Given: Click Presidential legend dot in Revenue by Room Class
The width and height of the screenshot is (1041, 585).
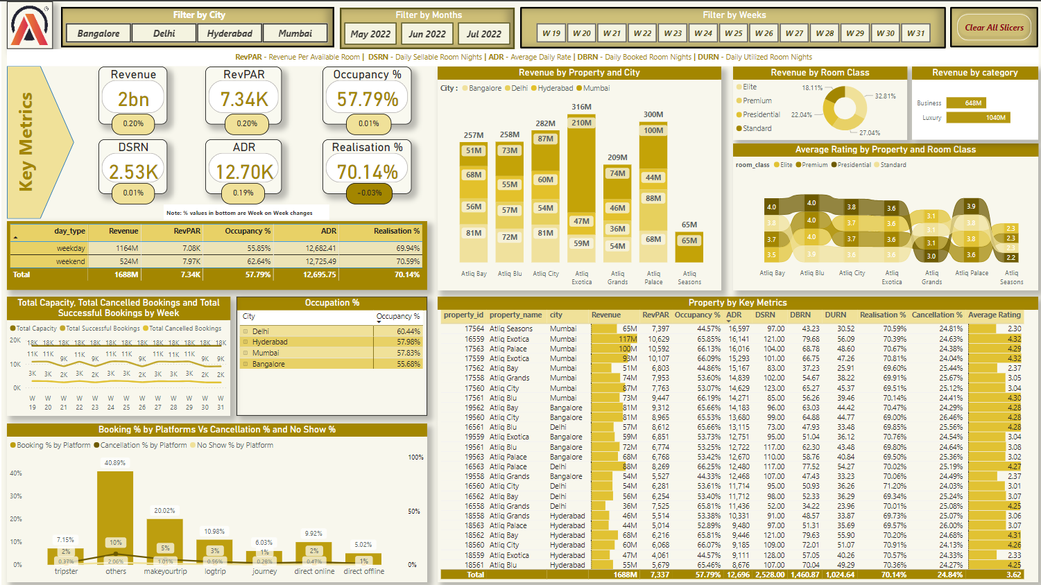Looking at the screenshot, I should tap(739, 115).
